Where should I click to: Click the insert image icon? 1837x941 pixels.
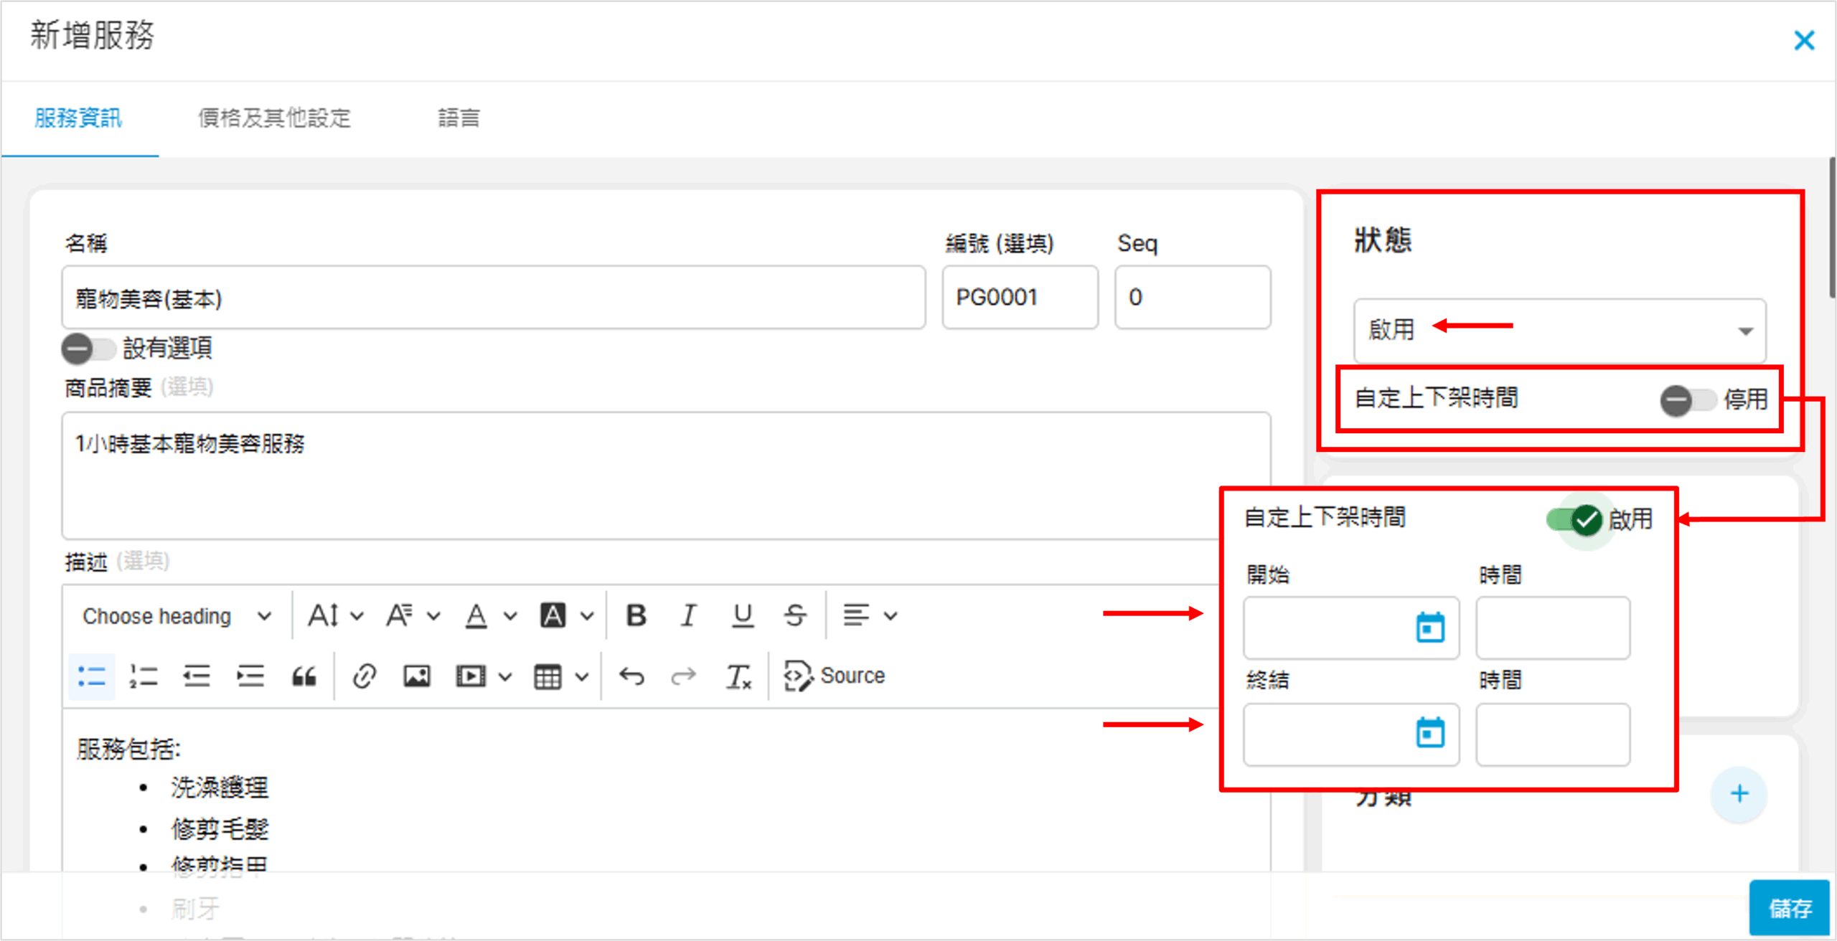click(417, 676)
